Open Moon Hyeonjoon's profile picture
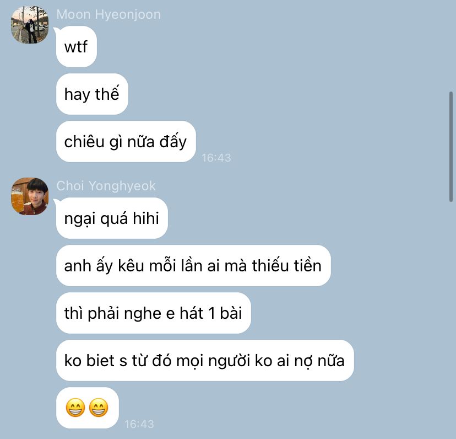Viewport: 456px width, 439px height. point(30,25)
